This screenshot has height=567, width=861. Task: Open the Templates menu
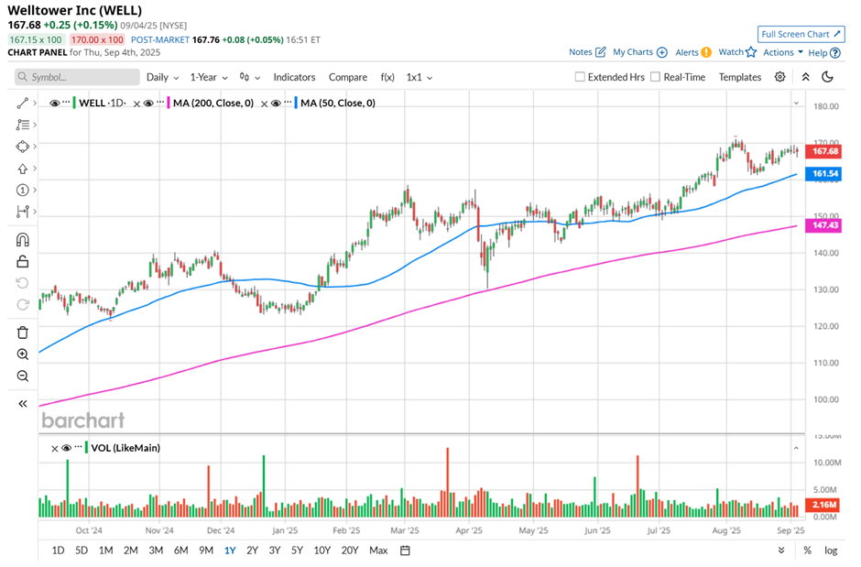click(x=740, y=77)
